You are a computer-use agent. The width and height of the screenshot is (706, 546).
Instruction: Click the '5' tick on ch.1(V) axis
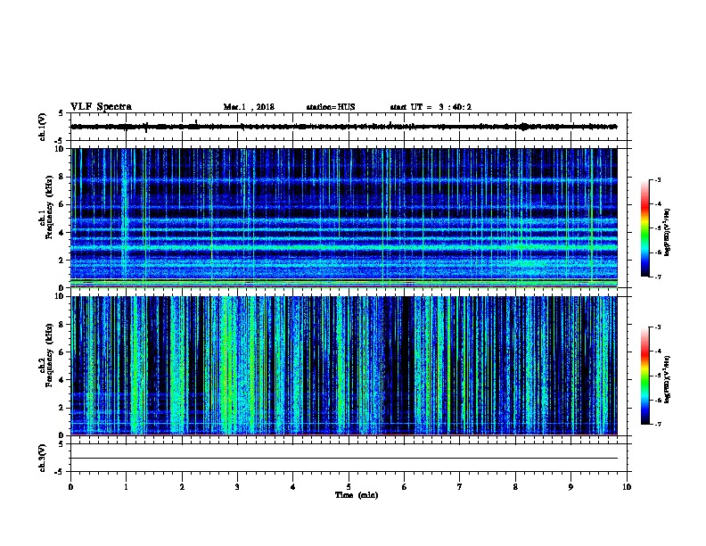[61, 113]
